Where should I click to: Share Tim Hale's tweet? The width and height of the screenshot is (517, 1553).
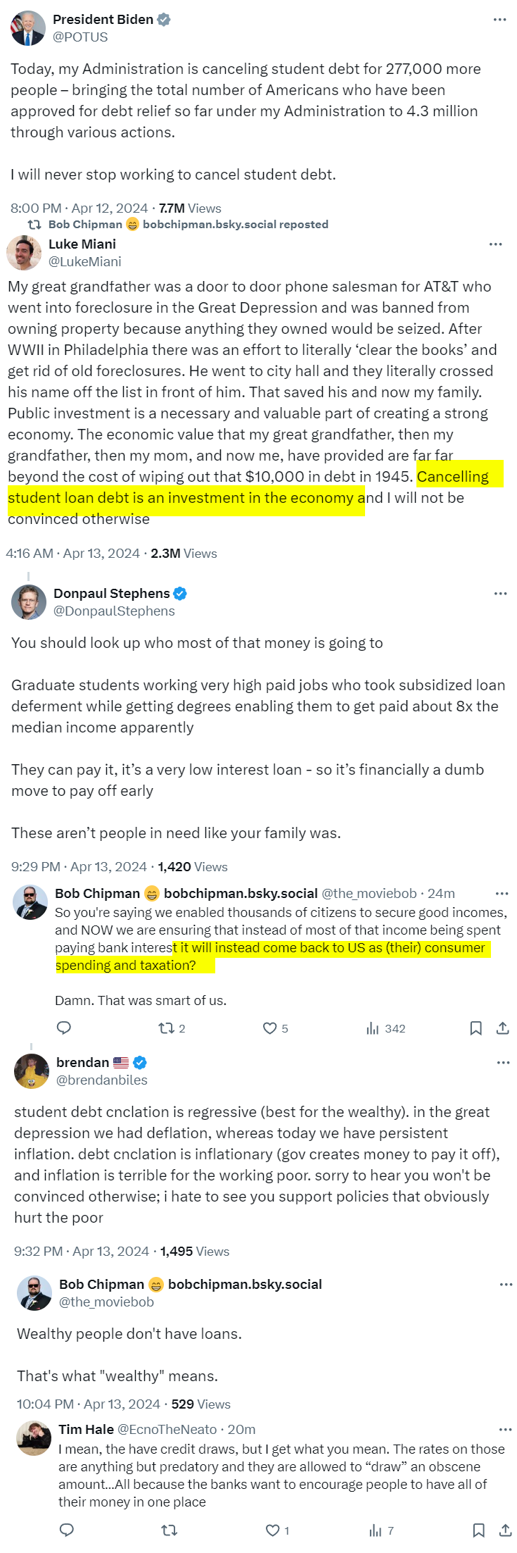pyautogui.click(x=505, y=1530)
